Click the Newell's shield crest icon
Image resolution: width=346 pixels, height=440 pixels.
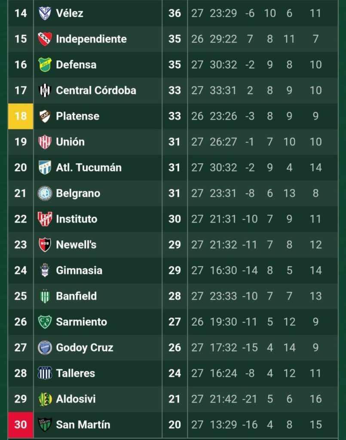point(45,244)
